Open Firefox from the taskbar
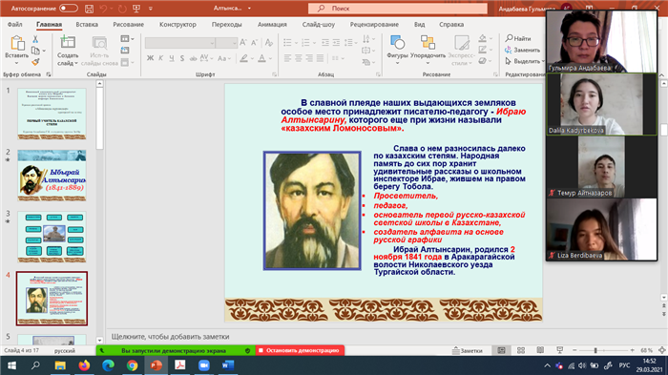The height and width of the screenshot is (375, 668). (x=84, y=365)
